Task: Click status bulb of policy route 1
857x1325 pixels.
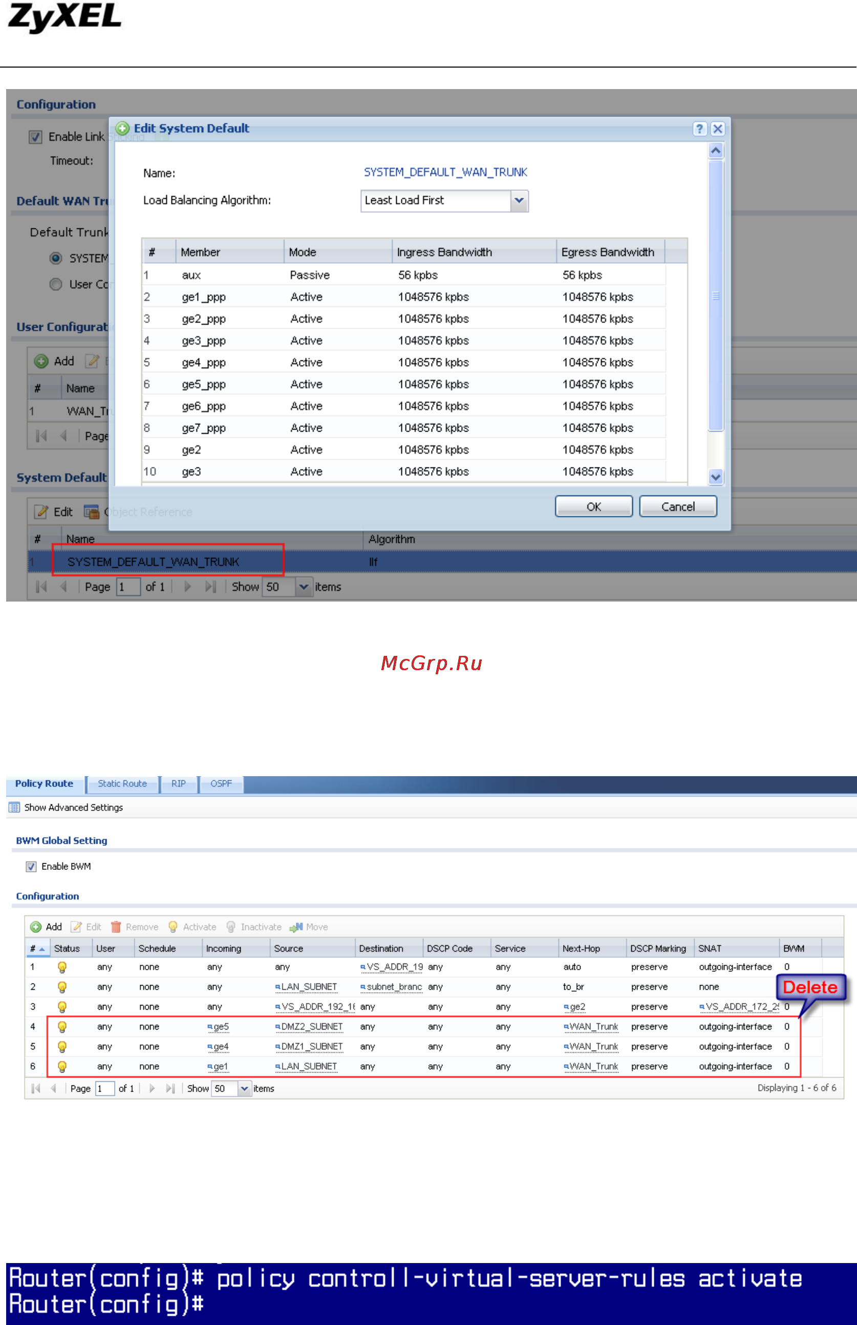Action: tap(62, 967)
